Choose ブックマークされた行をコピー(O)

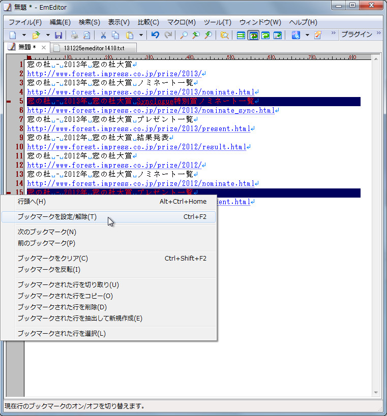(x=109, y=296)
